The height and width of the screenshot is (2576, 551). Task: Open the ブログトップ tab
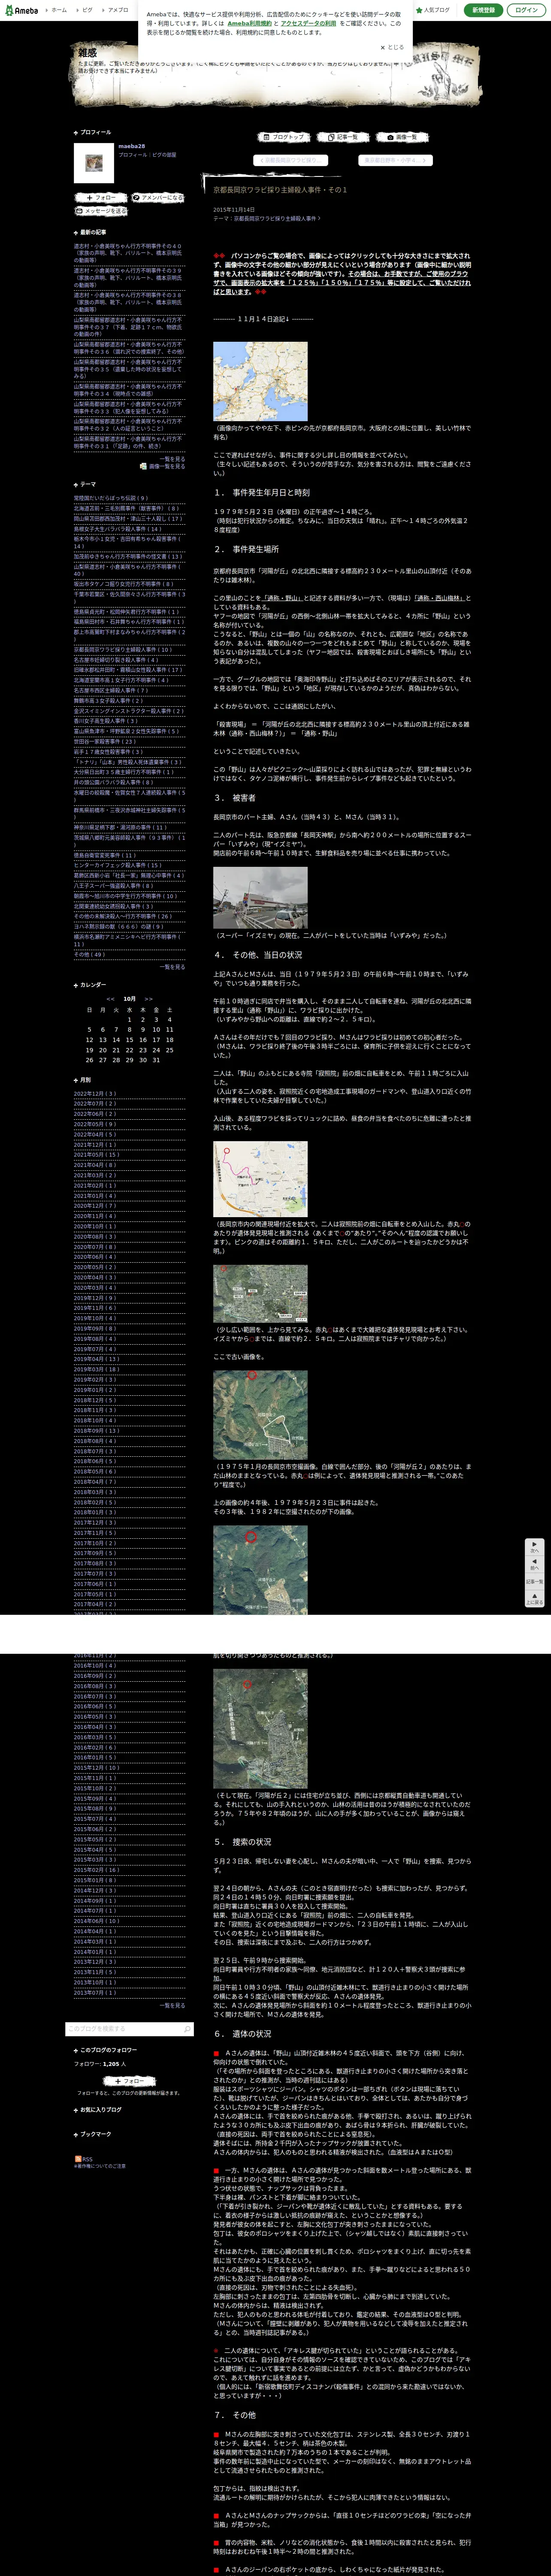(x=284, y=137)
